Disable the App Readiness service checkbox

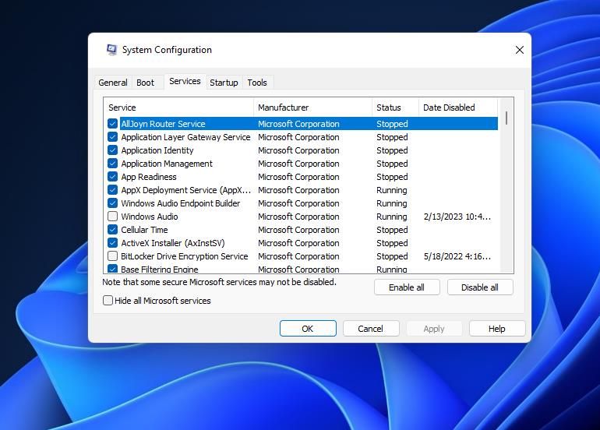[x=112, y=177]
